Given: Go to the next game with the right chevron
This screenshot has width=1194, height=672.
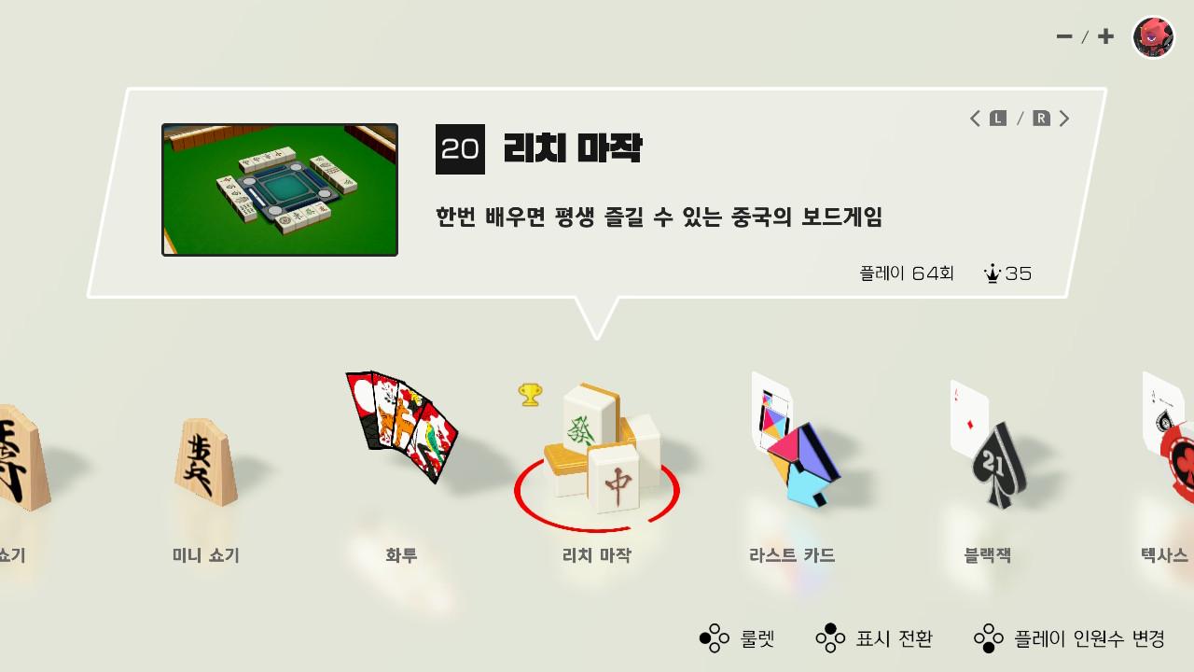Looking at the screenshot, I should (1064, 119).
